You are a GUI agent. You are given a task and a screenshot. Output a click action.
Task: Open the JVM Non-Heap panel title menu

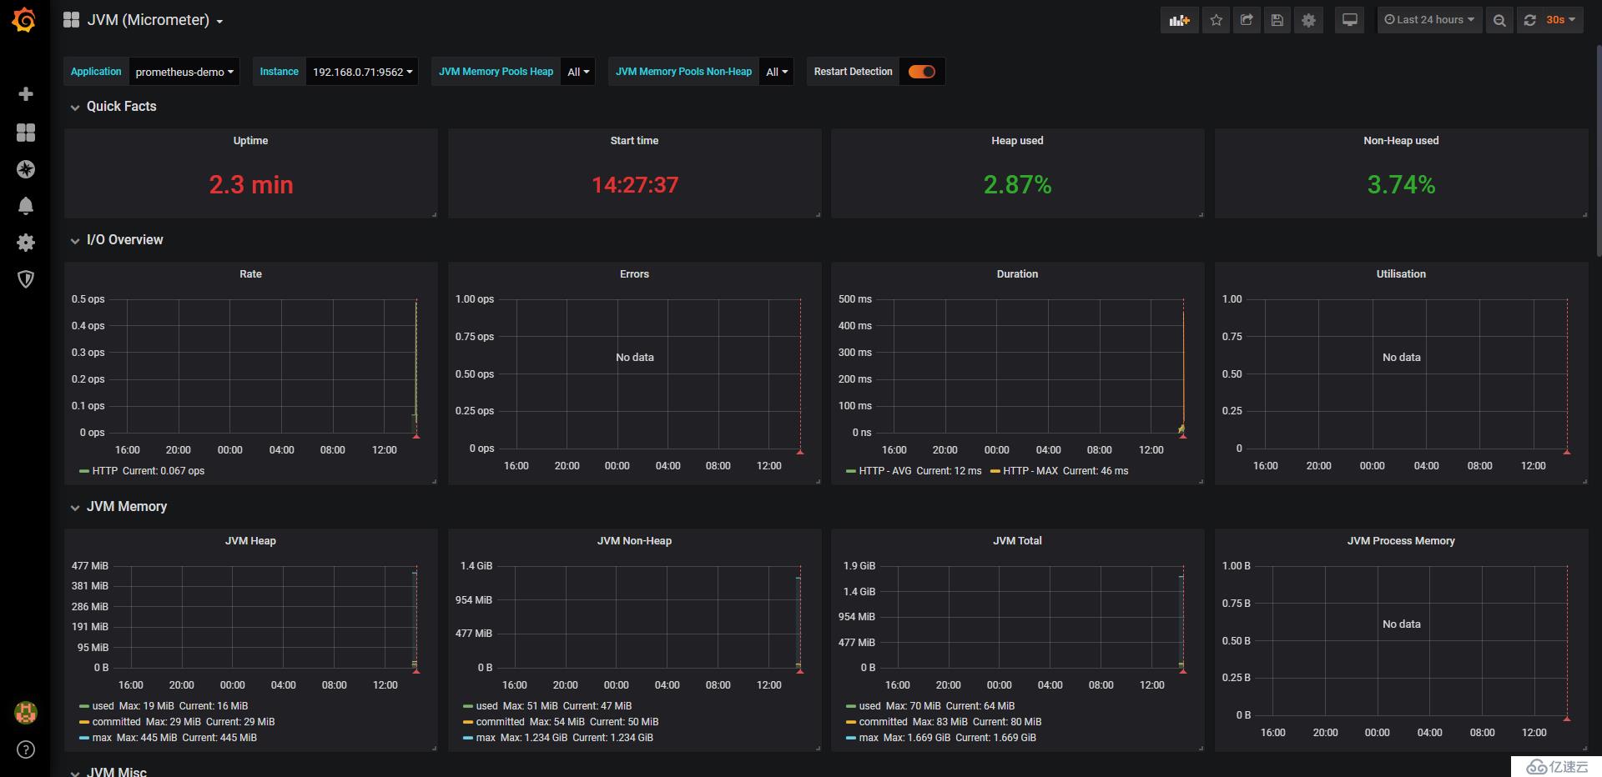[634, 540]
